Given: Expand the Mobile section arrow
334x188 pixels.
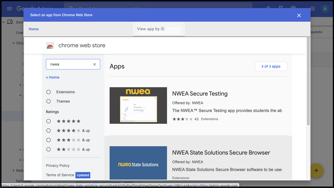Looking at the screenshot, I should [14, 171].
